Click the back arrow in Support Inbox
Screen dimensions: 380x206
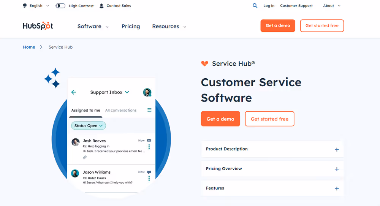coord(74,92)
